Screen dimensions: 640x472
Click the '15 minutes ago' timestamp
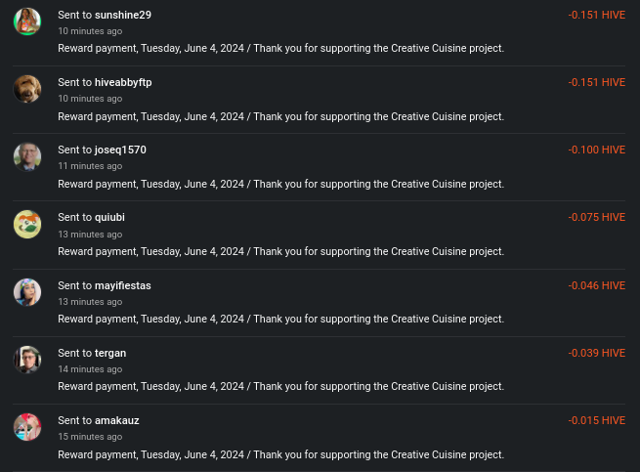tap(90, 437)
